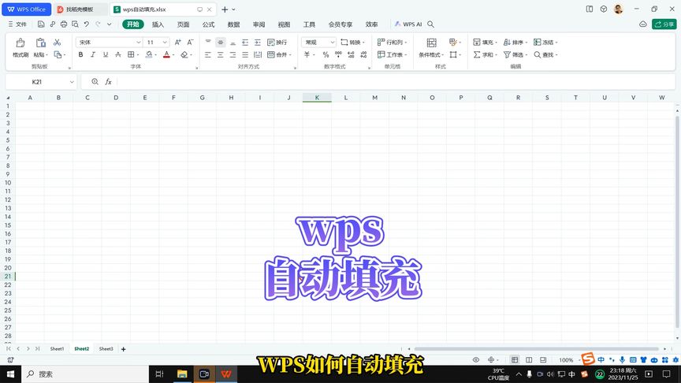Toggle Bold formatting
The width and height of the screenshot is (681, 383).
click(80, 55)
